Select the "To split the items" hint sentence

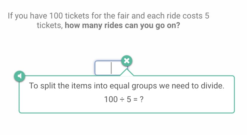coord(126,86)
